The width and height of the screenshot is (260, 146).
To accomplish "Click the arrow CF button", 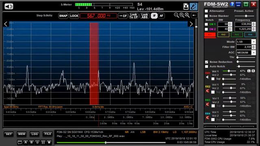I will click(x=123, y=16).
